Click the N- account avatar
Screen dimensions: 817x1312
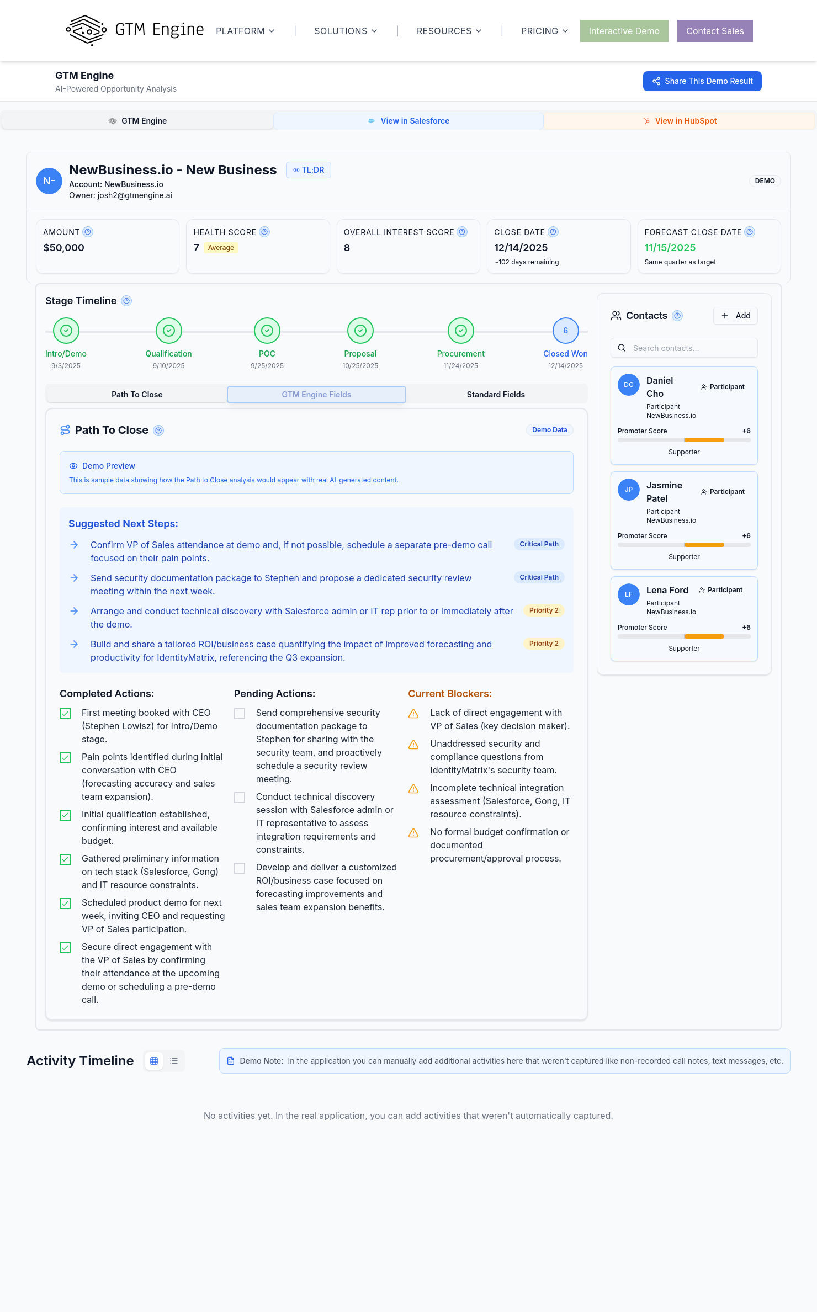(x=49, y=181)
